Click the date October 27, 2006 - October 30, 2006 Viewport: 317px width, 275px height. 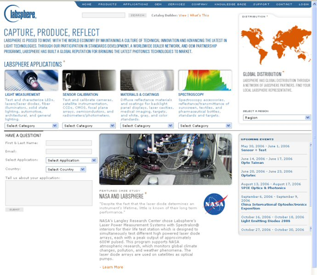272,229
